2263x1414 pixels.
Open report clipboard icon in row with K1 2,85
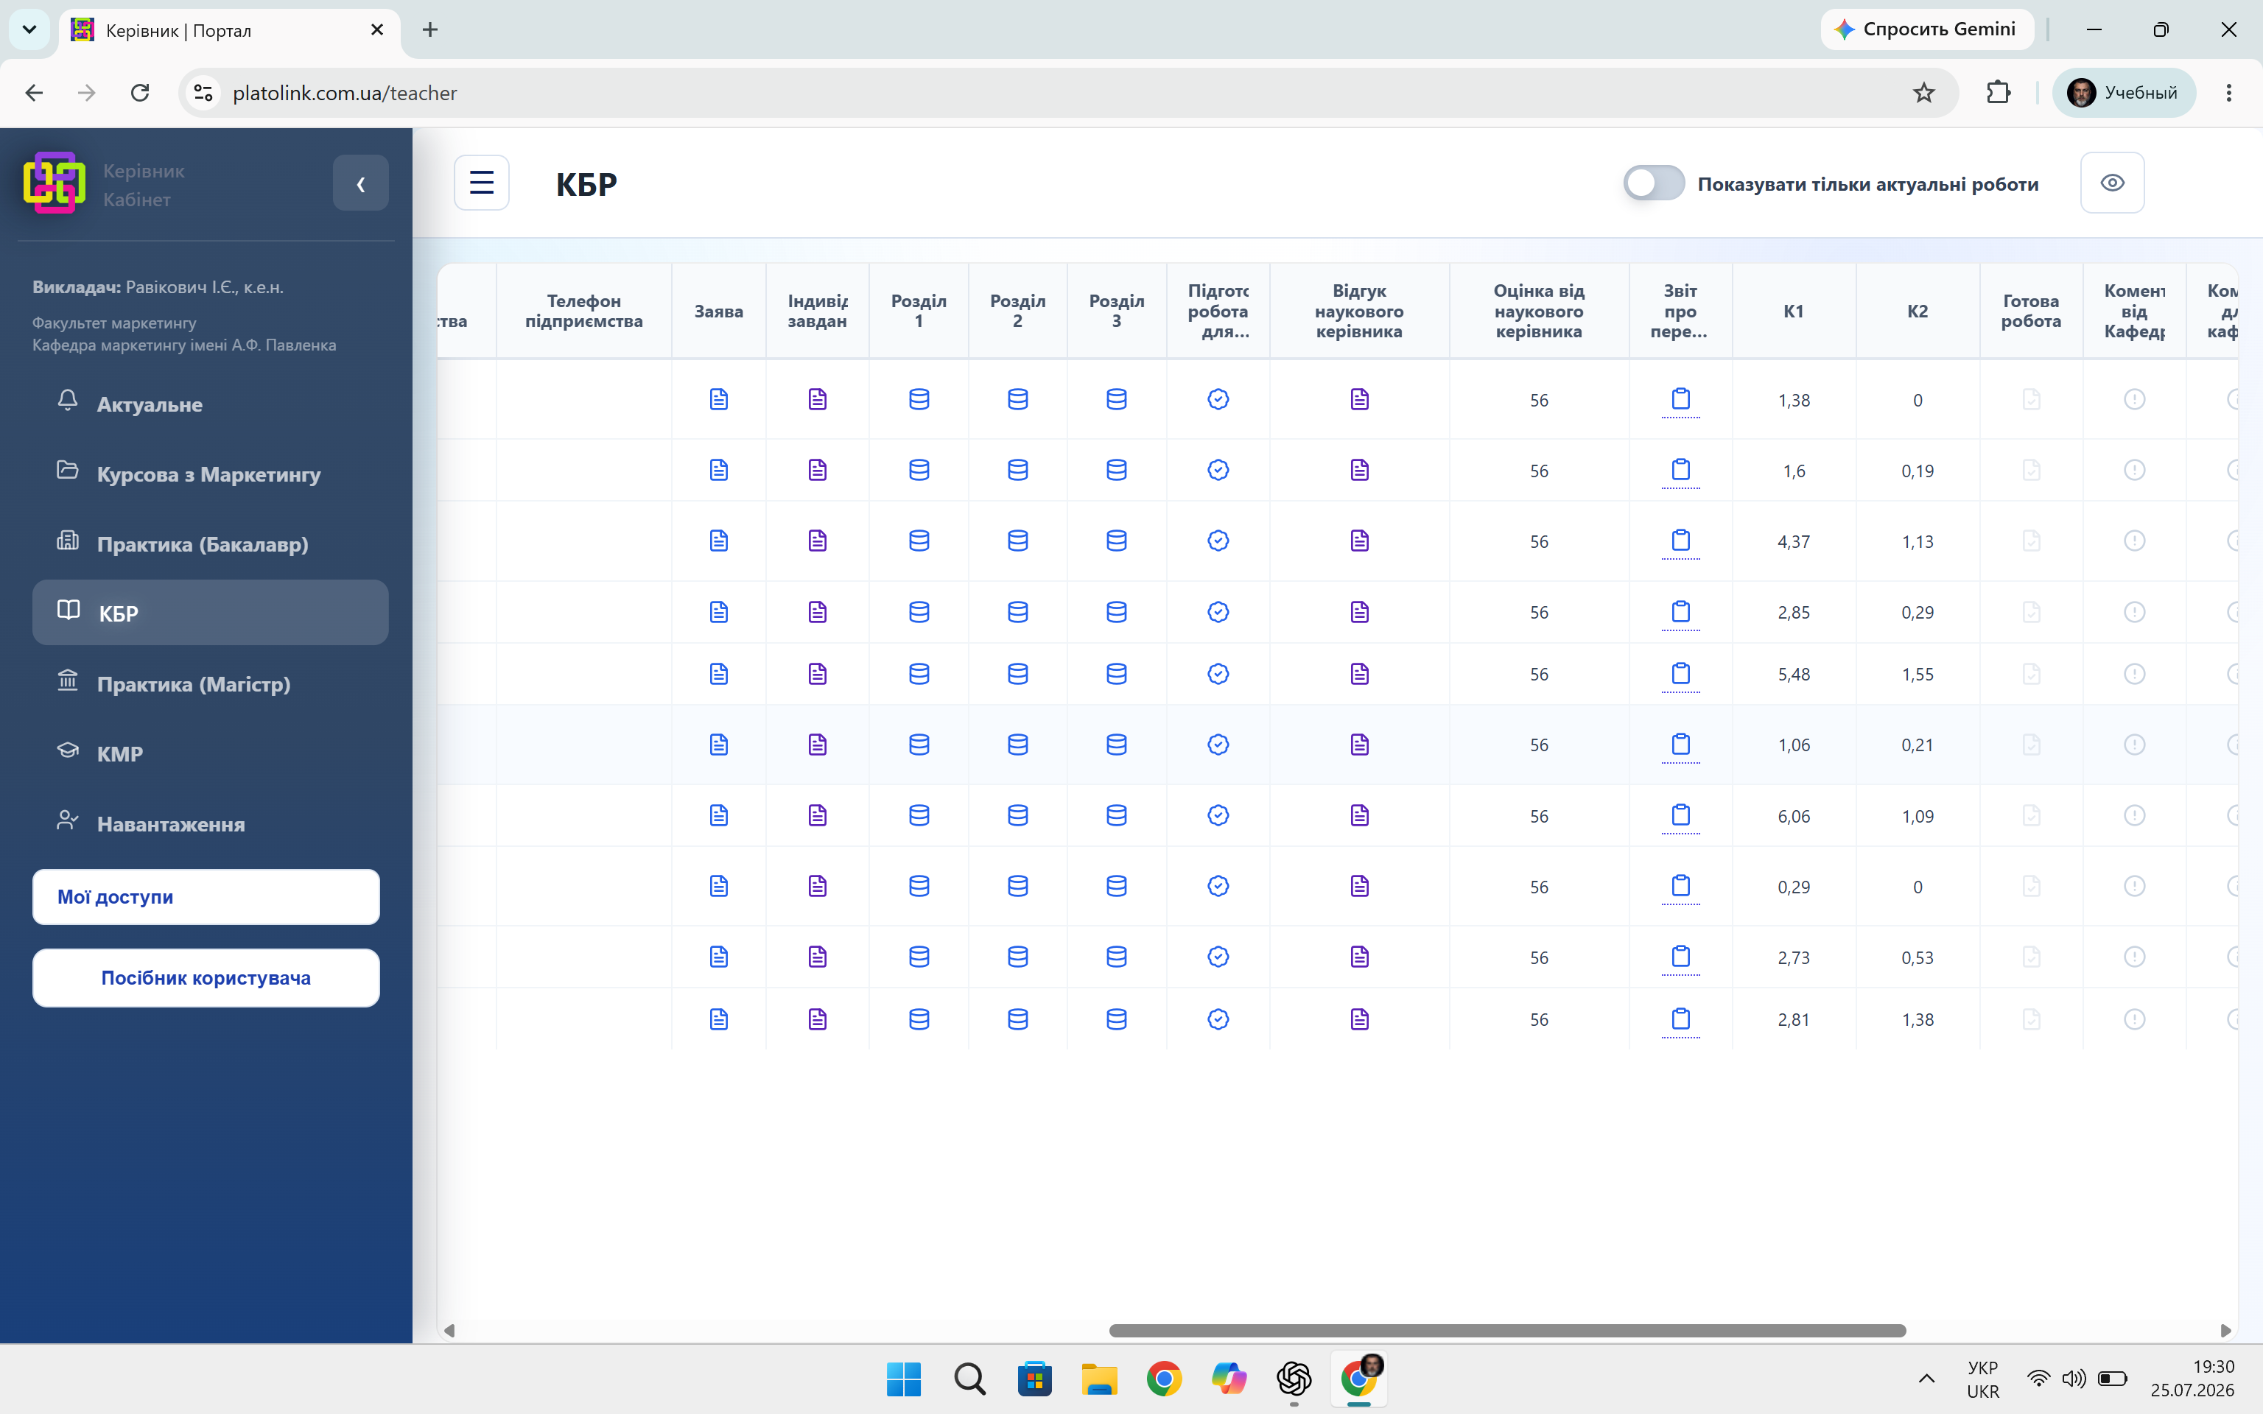pos(1680,611)
